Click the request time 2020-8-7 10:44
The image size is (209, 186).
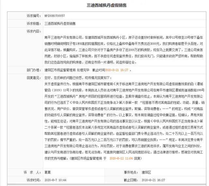[x=55, y=180]
